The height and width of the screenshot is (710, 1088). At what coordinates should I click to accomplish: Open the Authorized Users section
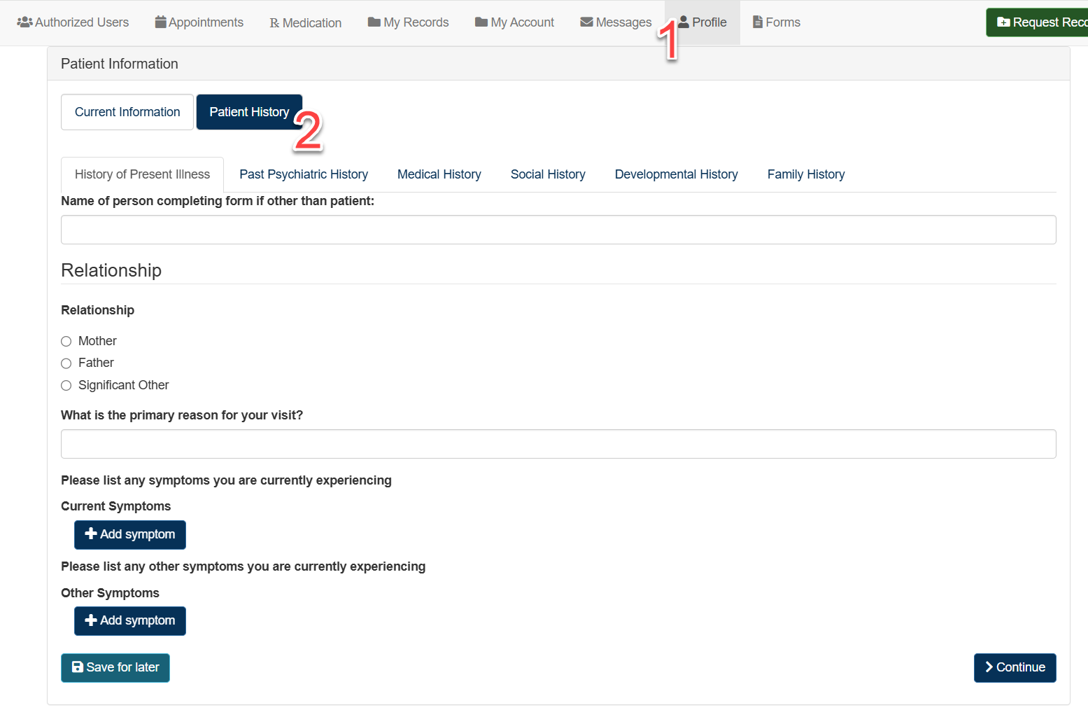point(73,22)
